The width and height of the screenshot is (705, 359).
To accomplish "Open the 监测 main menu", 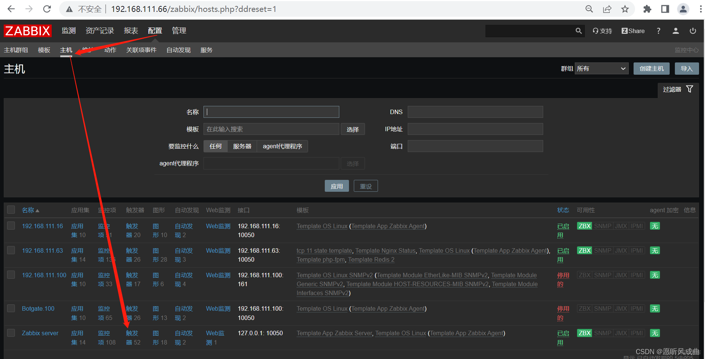I will point(68,31).
